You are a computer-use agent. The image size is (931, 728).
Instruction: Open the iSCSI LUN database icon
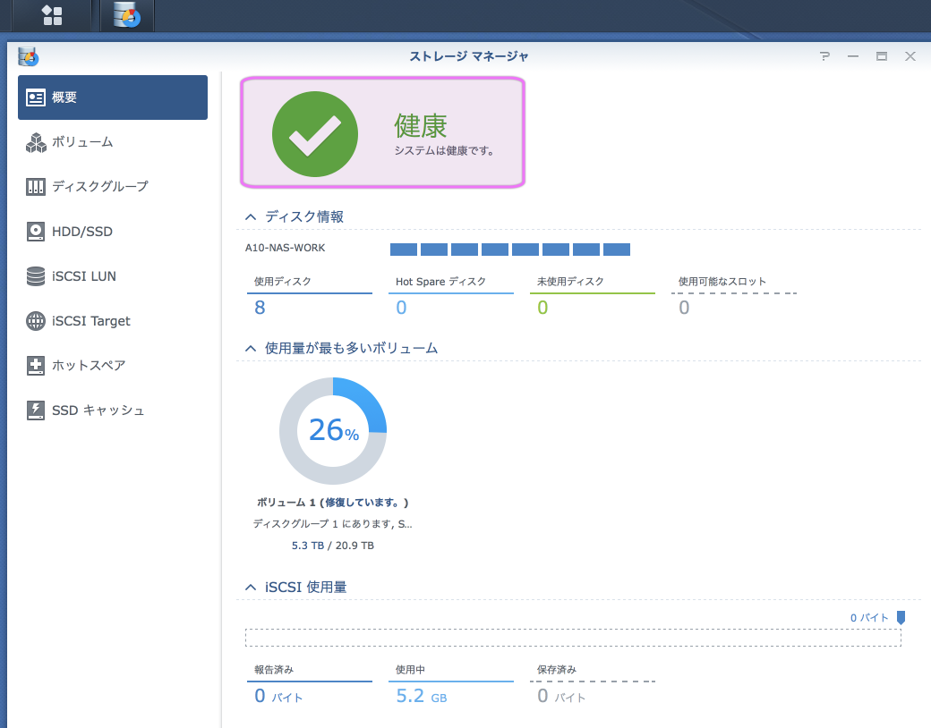point(36,276)
